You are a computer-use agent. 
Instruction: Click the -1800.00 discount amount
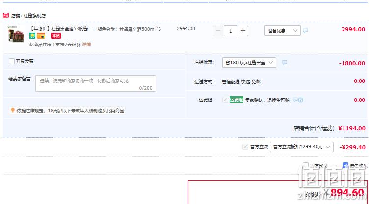click(352, 63)
